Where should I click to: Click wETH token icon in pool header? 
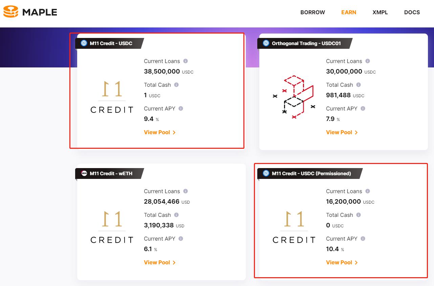(84, 173)
